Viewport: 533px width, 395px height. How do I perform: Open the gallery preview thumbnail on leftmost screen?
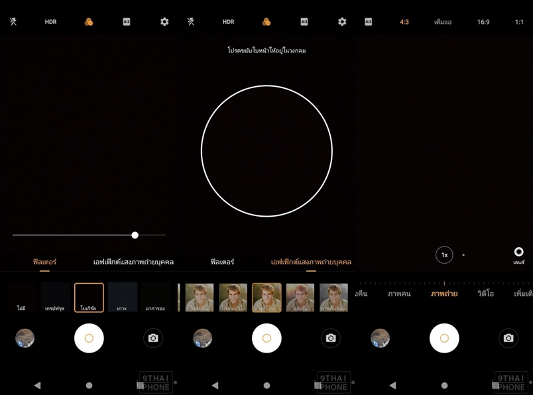pyautogui.click(x=25, y=338)
